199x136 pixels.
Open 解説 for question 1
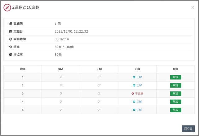(x=175, y=77)
